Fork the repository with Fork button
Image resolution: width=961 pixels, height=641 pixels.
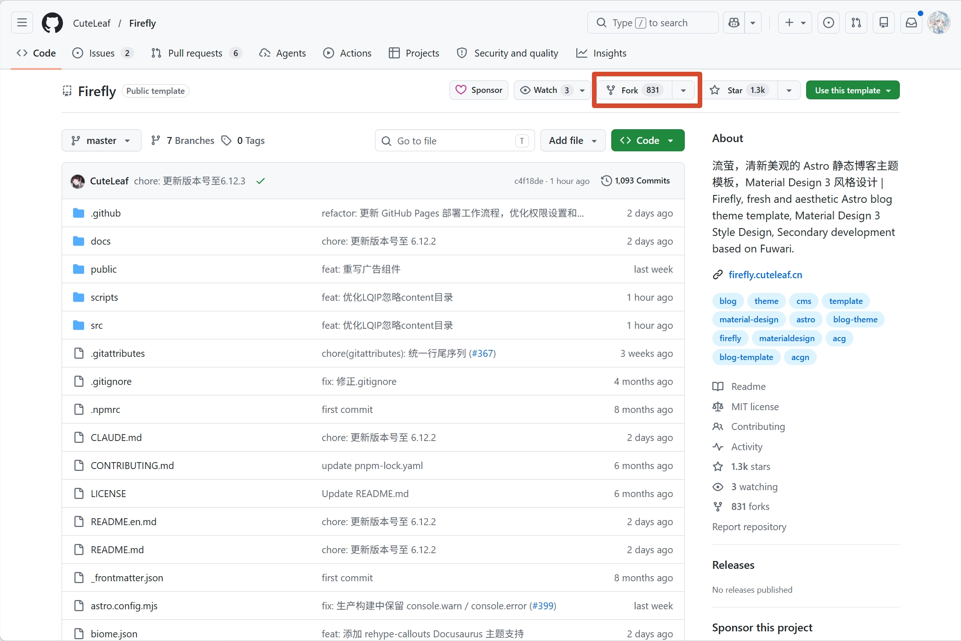[x=635, y=90]
